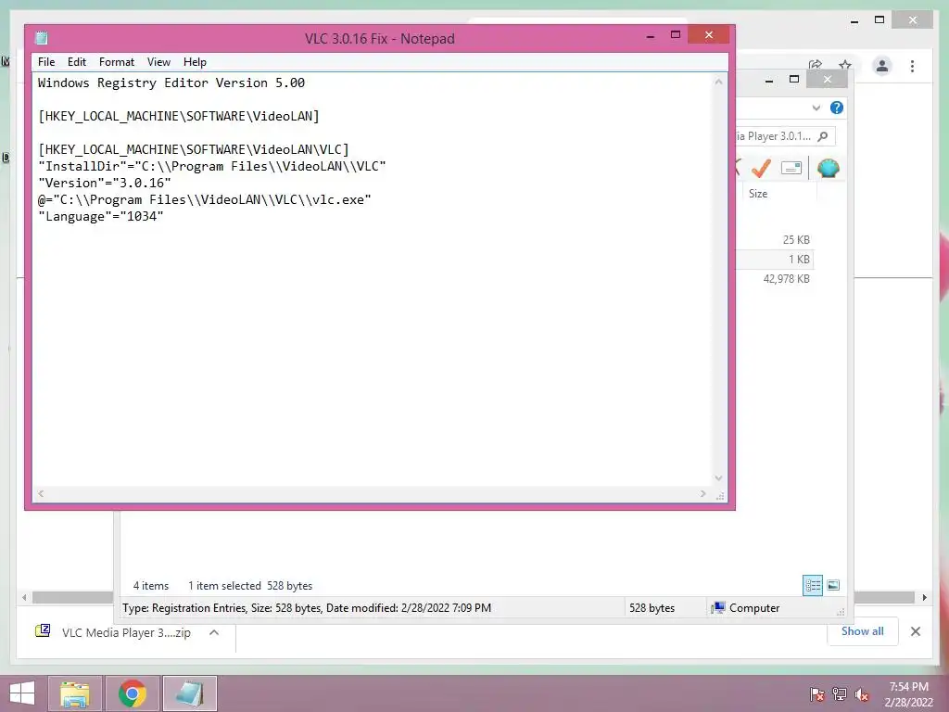Switch Explorer to large thumbnails view

tap(833, 585)
